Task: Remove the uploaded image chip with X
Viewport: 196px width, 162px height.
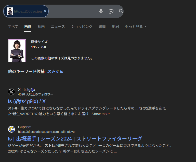Action: (45, 11)
